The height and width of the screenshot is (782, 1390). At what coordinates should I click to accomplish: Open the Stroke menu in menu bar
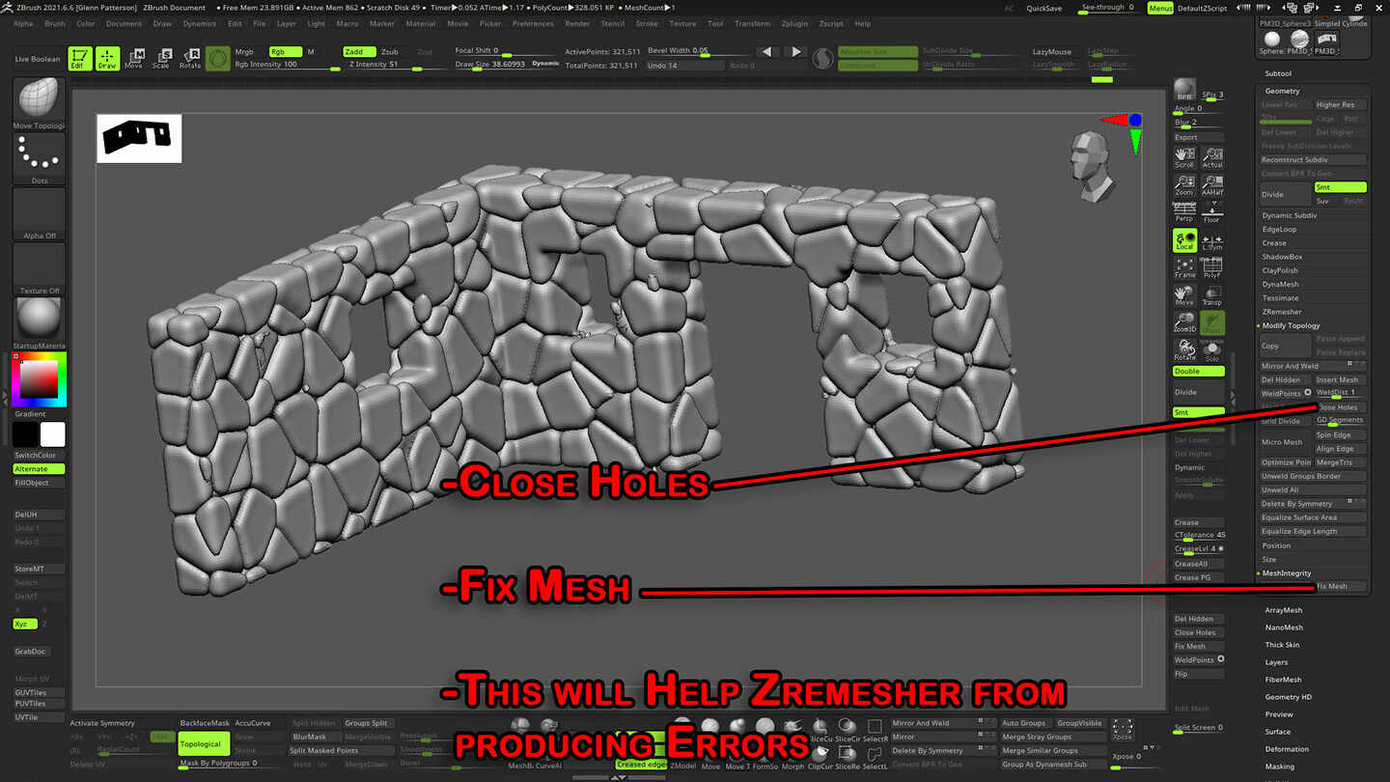[x=649, y=24]
